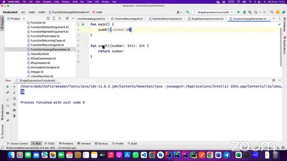Open the Profiler tool window

point(117,144)
